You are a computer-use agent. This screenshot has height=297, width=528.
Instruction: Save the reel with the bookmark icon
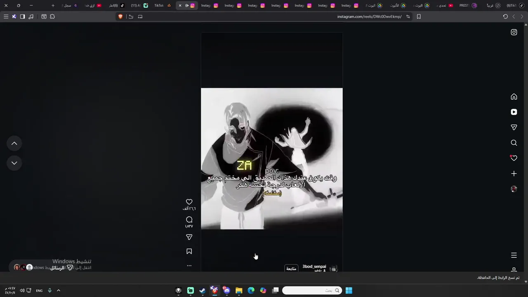click(189, 251)
